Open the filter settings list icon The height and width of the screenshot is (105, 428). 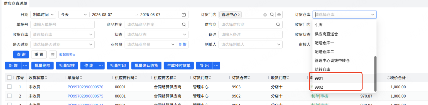[x=53, y=54]
